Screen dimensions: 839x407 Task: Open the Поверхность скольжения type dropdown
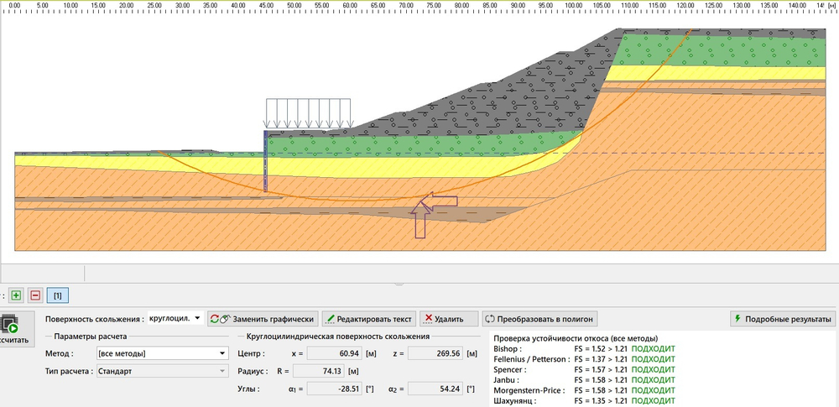[x=175, y=319]
